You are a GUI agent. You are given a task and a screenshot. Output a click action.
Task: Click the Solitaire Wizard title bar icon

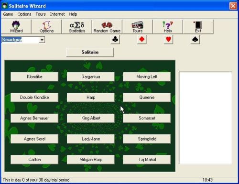[x=5, y=6]
